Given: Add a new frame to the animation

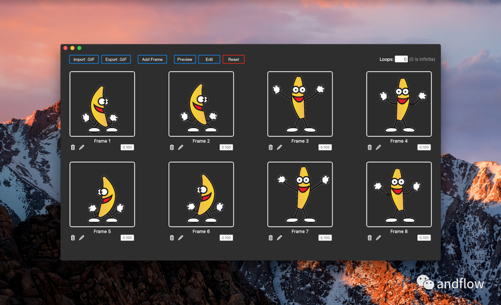Looking at the screenshot, I should 152,59.
